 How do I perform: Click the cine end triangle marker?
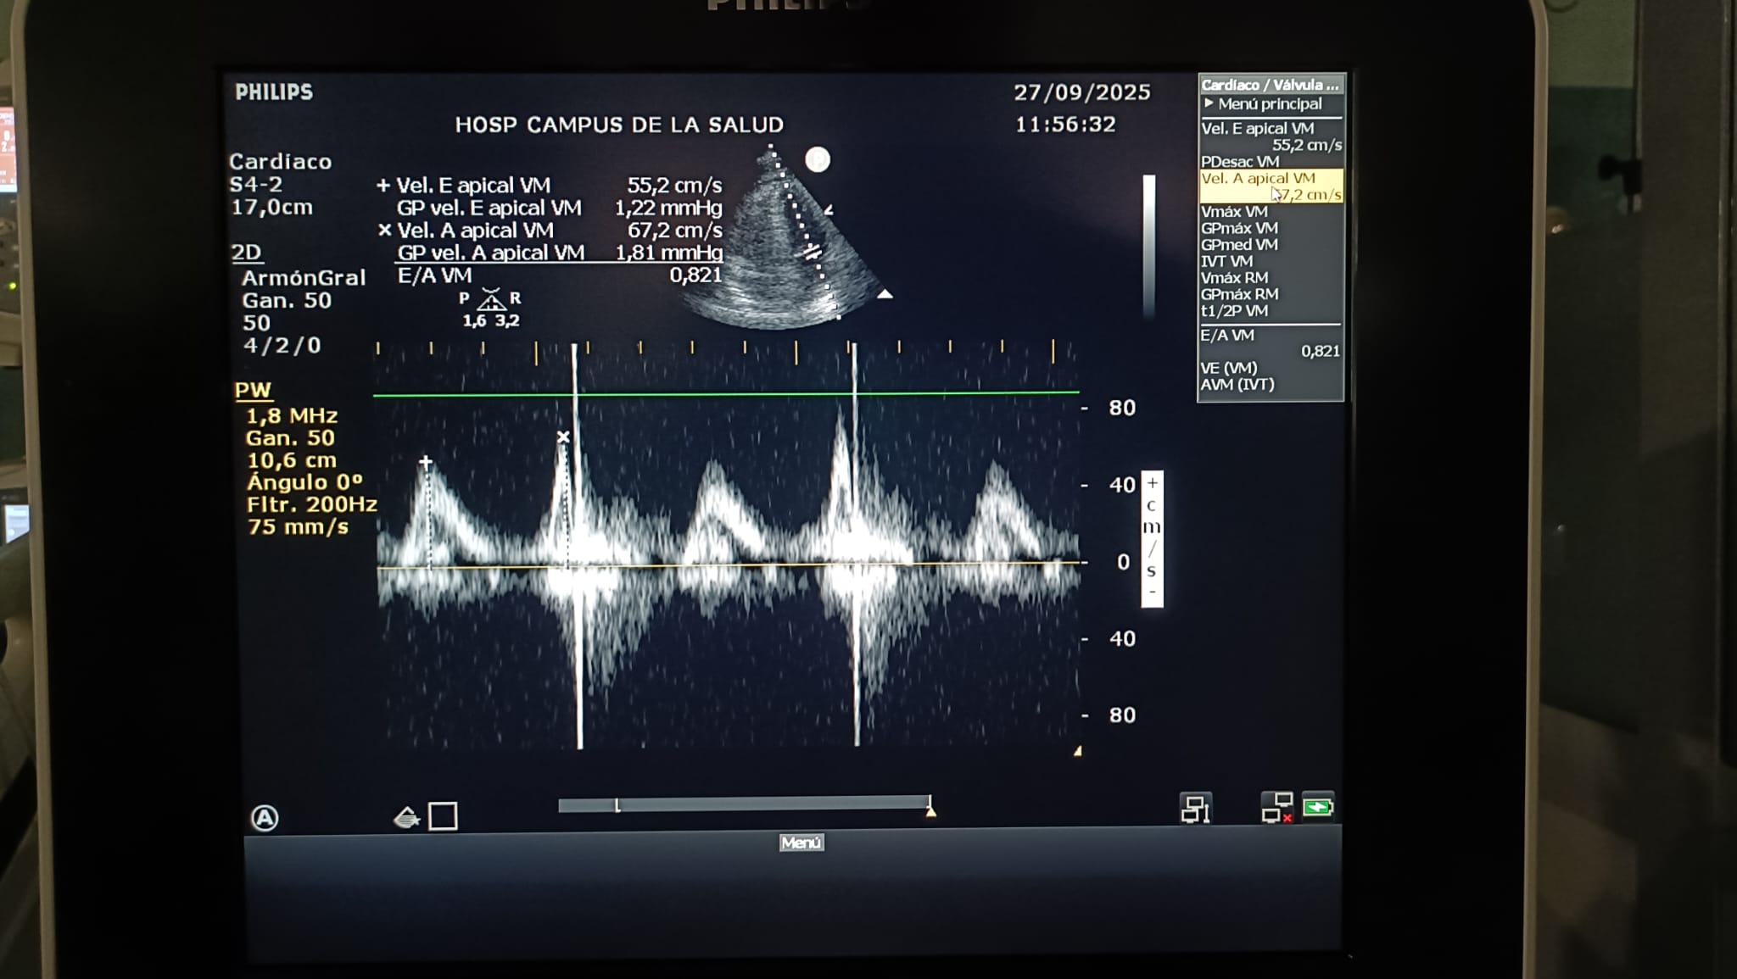click(930, 811)
